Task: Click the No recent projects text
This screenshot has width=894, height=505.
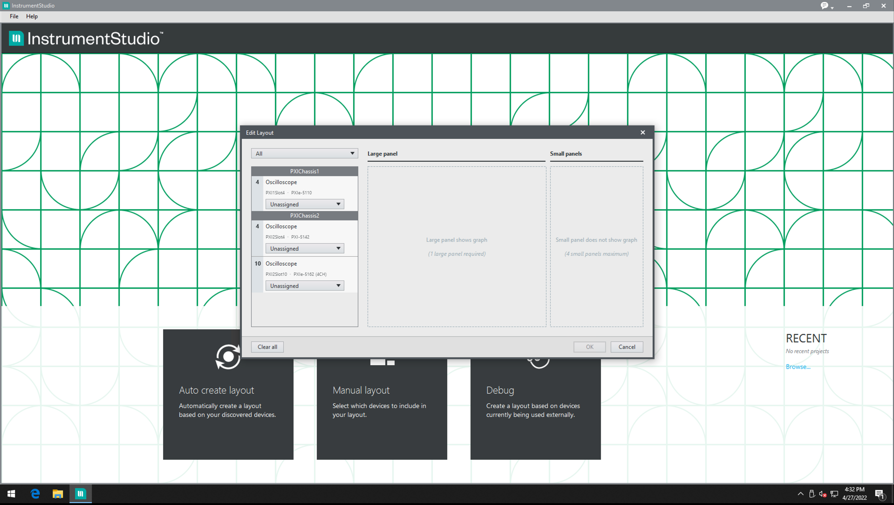Action: click(807, 351)
